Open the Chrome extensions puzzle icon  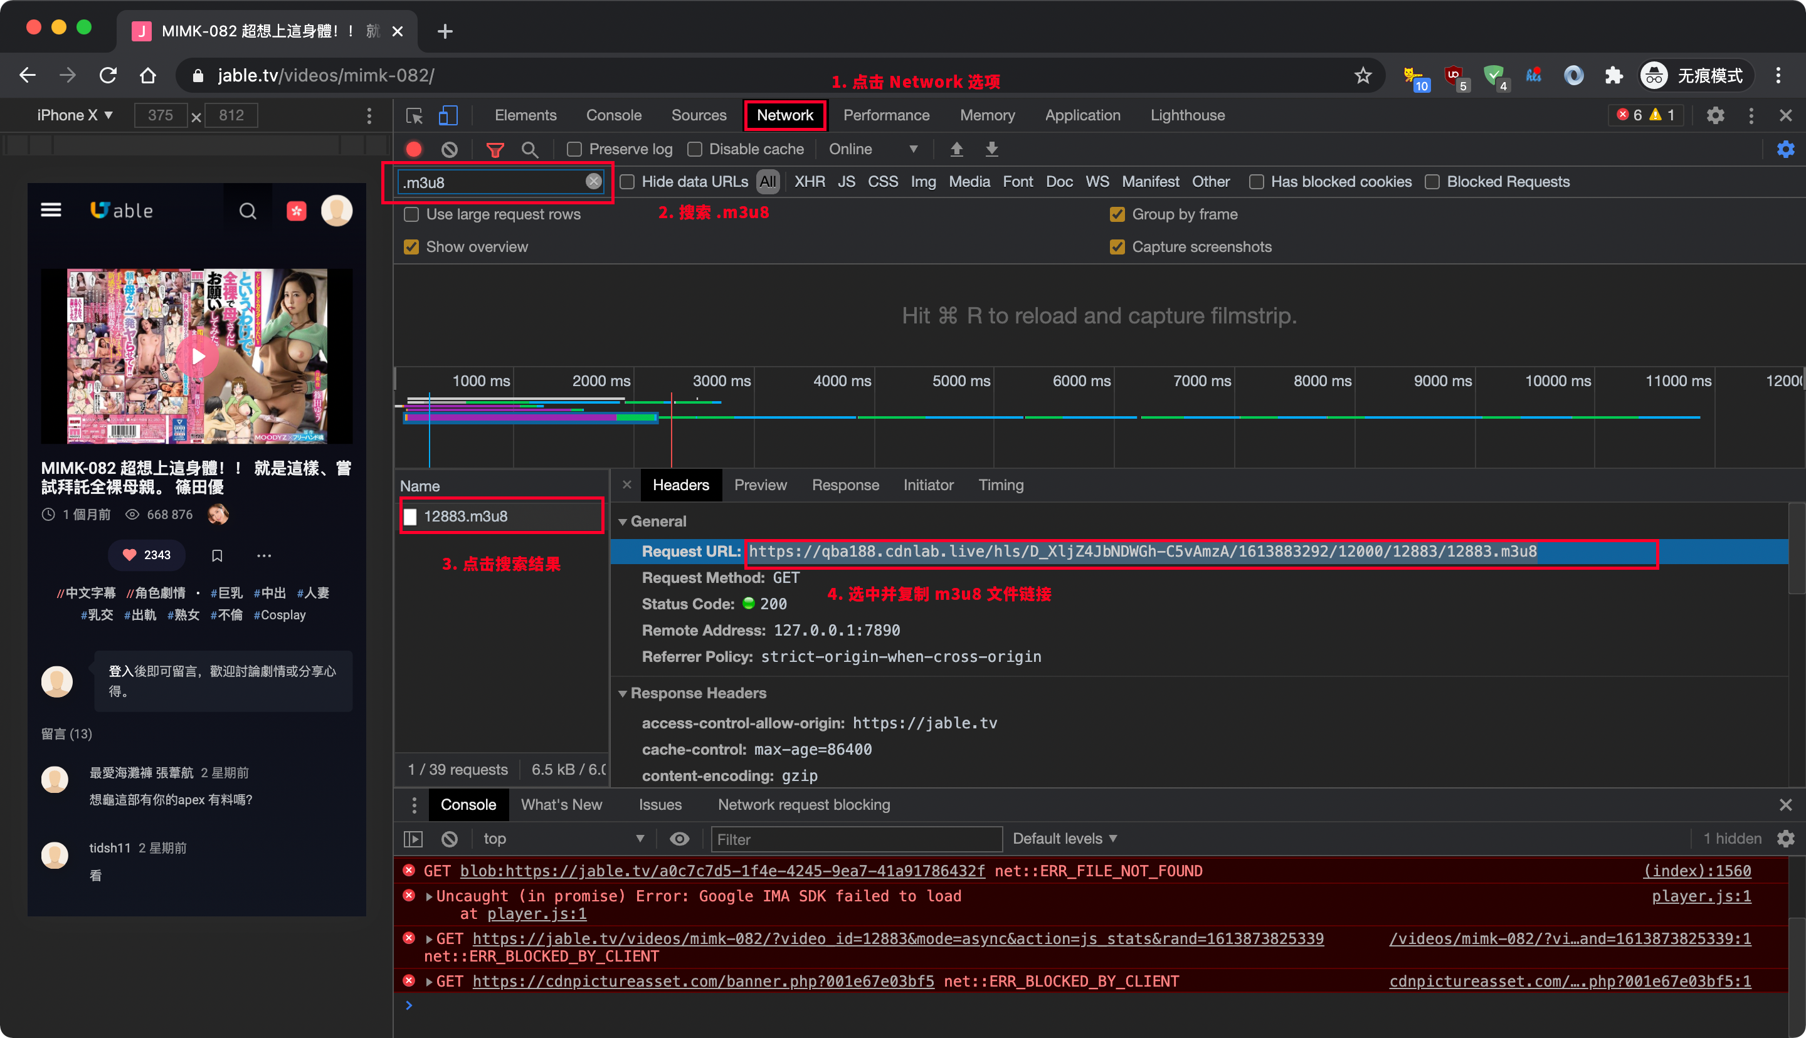[x=1613, y=76]
